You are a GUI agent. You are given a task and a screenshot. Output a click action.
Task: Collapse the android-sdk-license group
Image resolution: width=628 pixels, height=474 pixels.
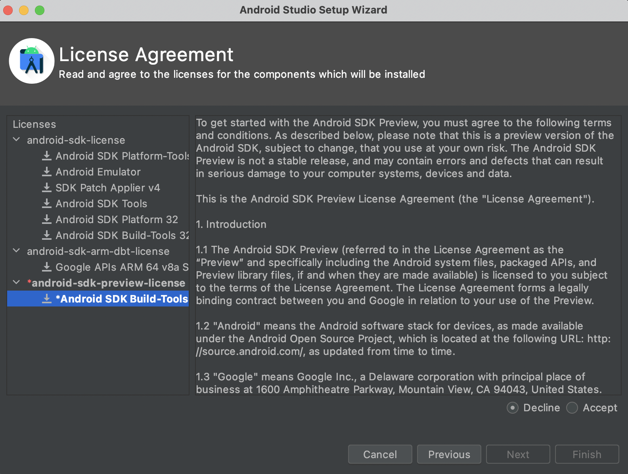(x=17, y=140)
